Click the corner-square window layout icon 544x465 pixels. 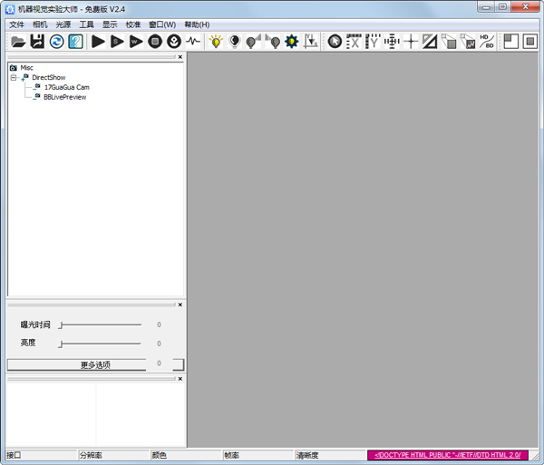(510, 42)
